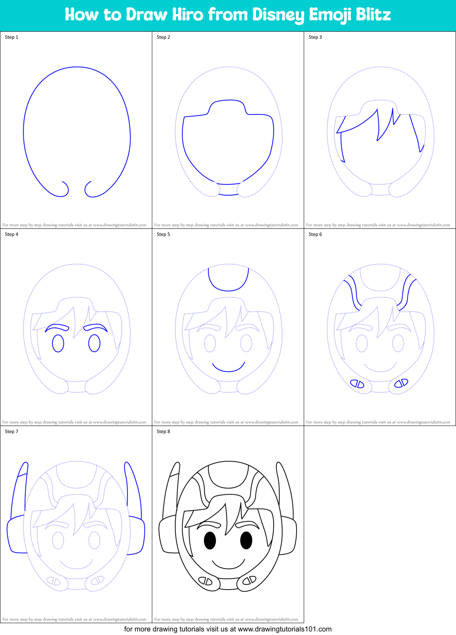Screen dimensions: 456x635
Task: Click the title "How to Draw Hiro from Disney Emoji Blitz"
Action: 228,15
